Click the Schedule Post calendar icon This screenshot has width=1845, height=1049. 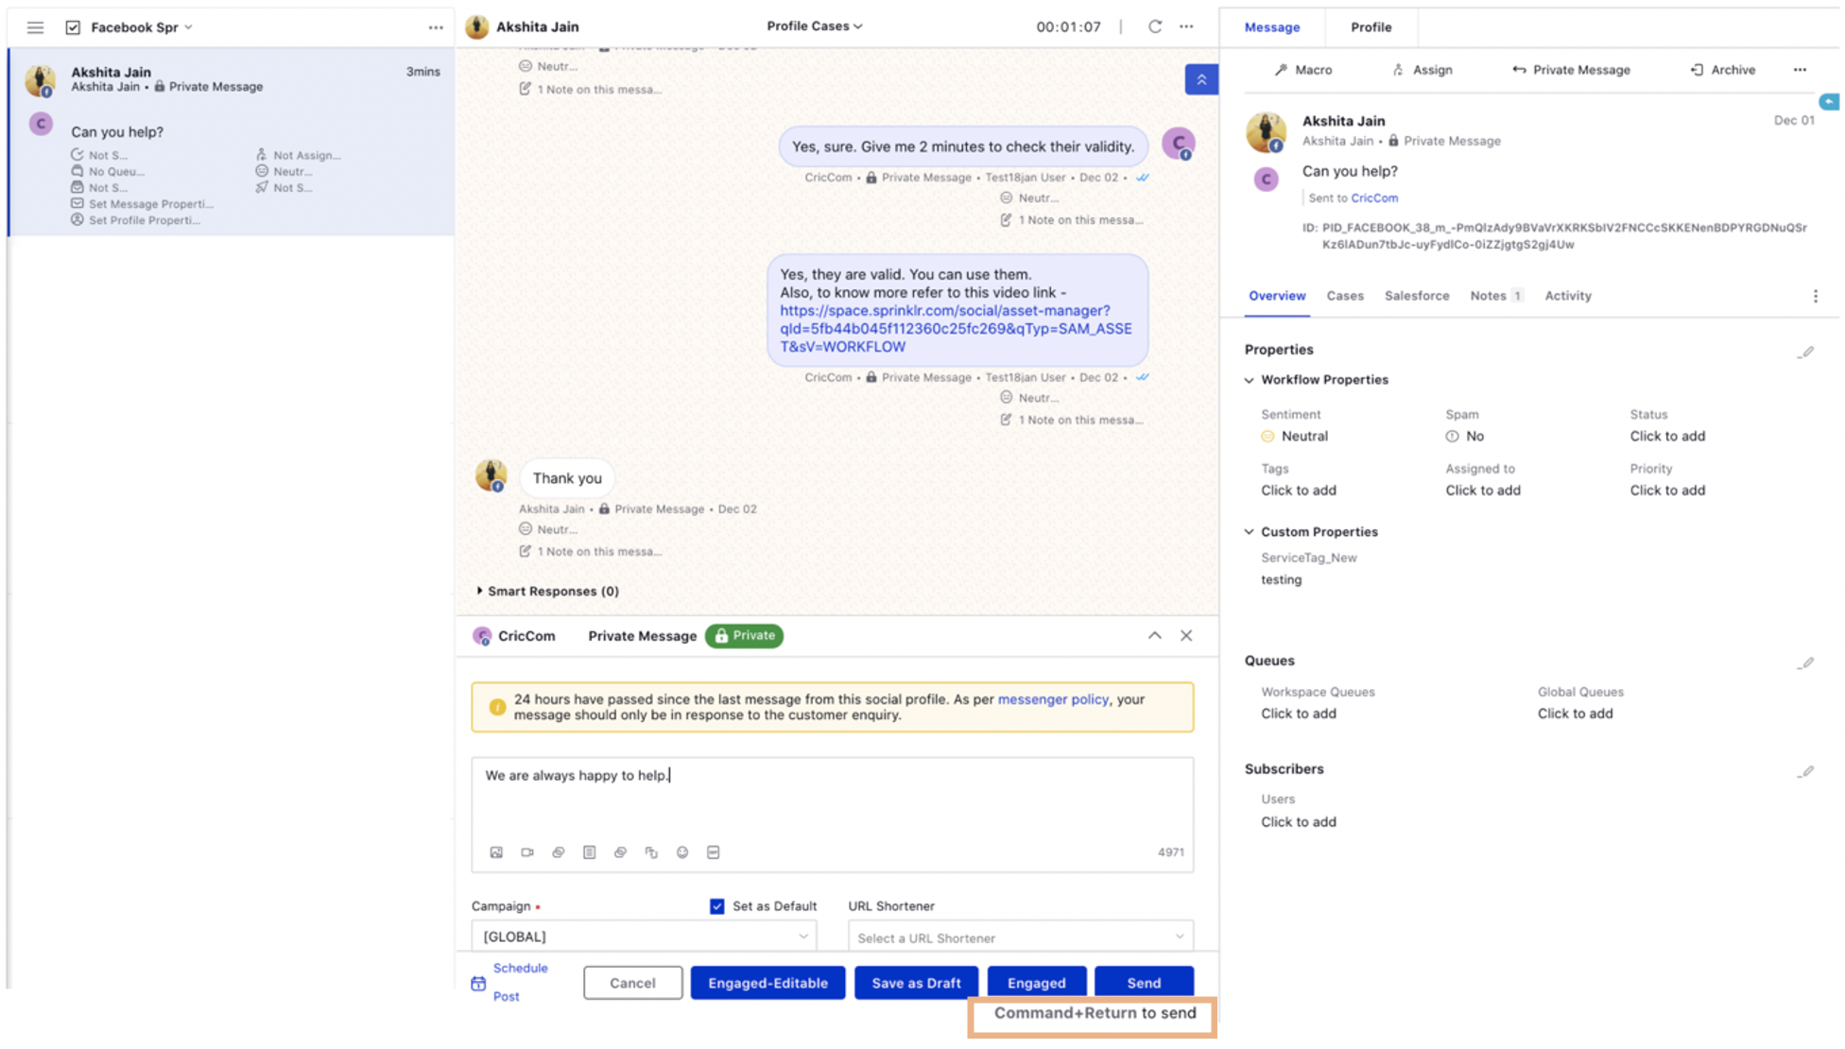(478, 983)
